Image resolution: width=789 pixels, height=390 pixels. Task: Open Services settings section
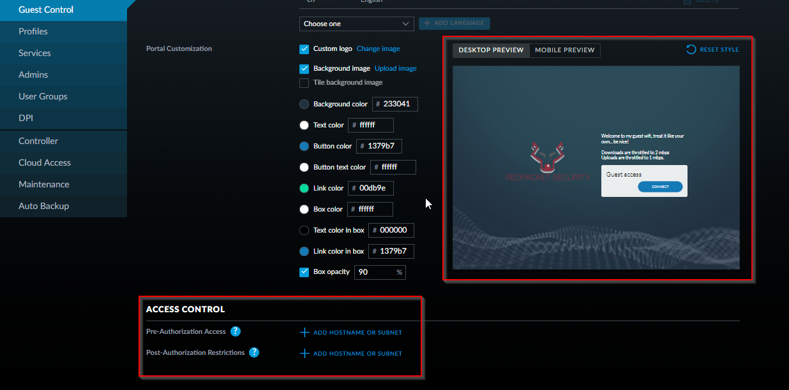63,53
